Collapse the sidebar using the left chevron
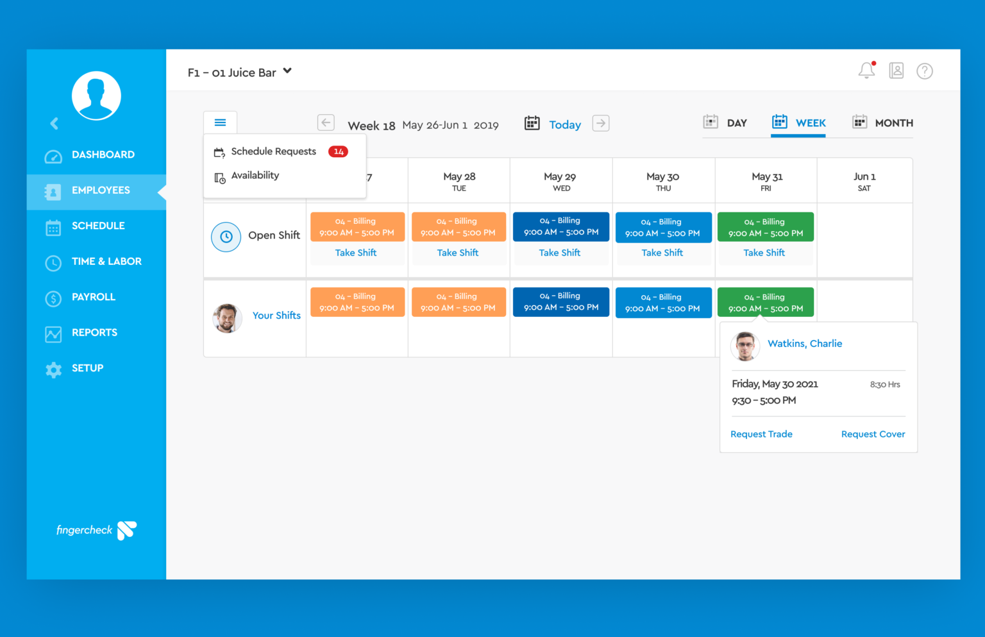Image resolution: width=985 pixels, height=637 pixels. click(x=55, y=123)
